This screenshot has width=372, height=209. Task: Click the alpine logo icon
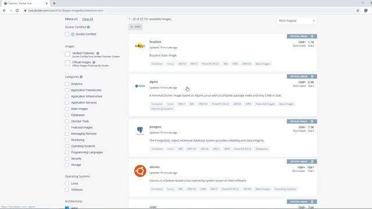pyautogui.click(x=140, y=86)
